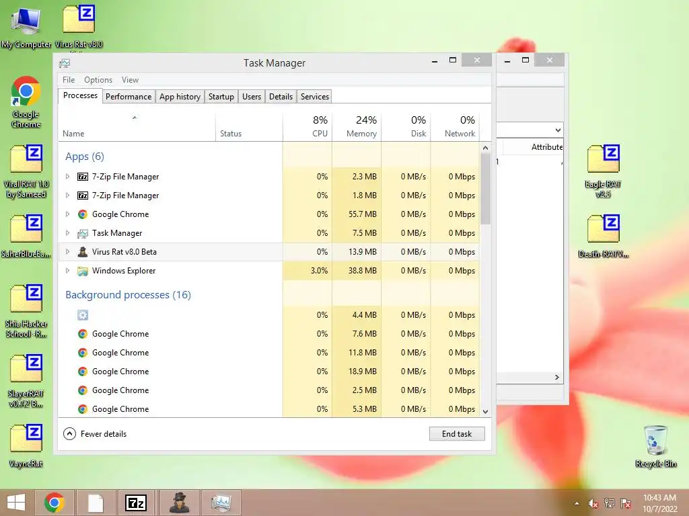Click the Apps (6) group heading
The image size is (689, 516).
85,157
